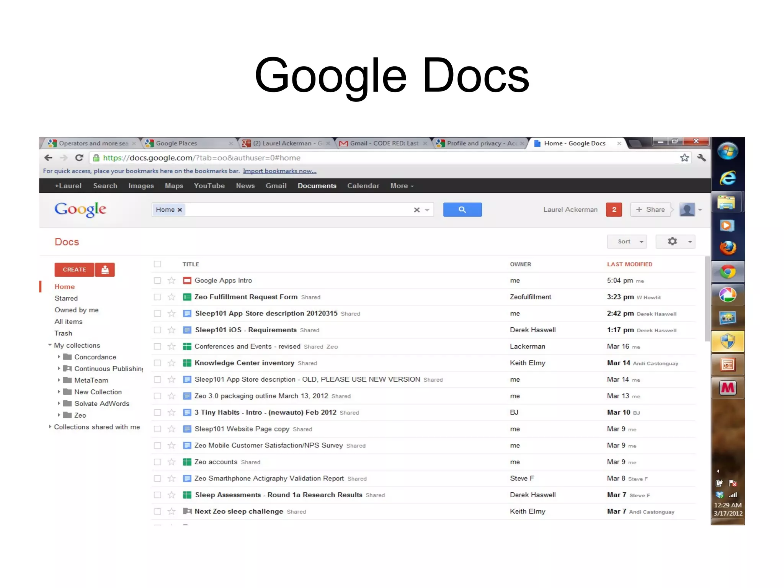Star the Knowledge Center inventory sheet
Screen dimensions: 784x588
point(171,363)
